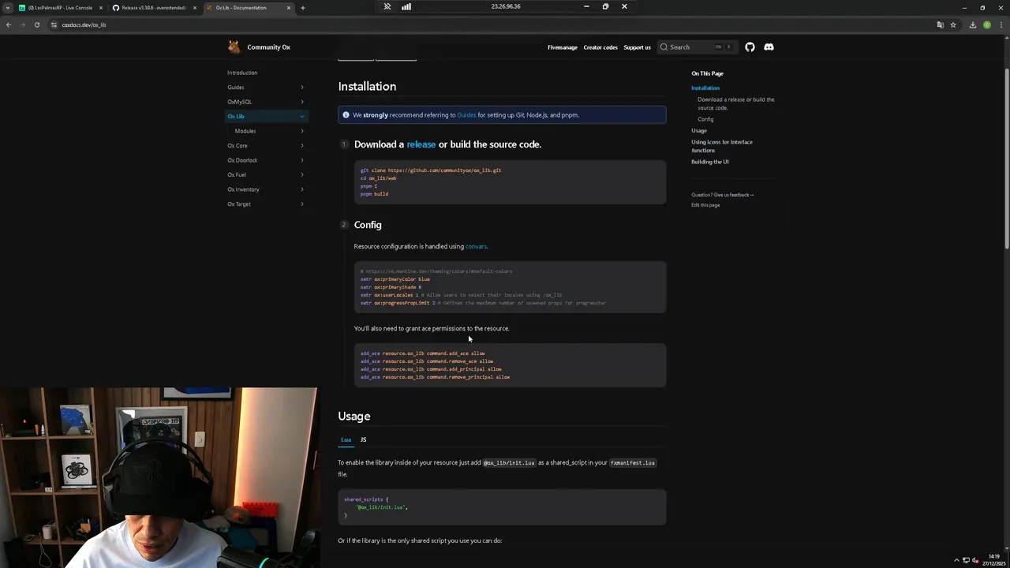Click the git clone code block
Image resolution: width=1010 pixels, height=568 pixels.
510,182
